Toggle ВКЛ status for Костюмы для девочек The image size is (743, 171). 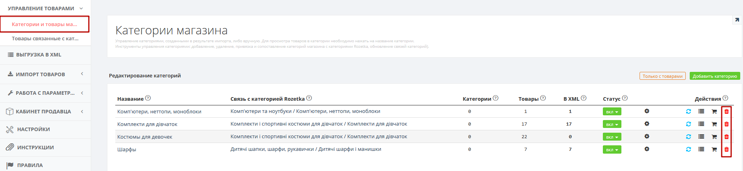click(612, 137)
